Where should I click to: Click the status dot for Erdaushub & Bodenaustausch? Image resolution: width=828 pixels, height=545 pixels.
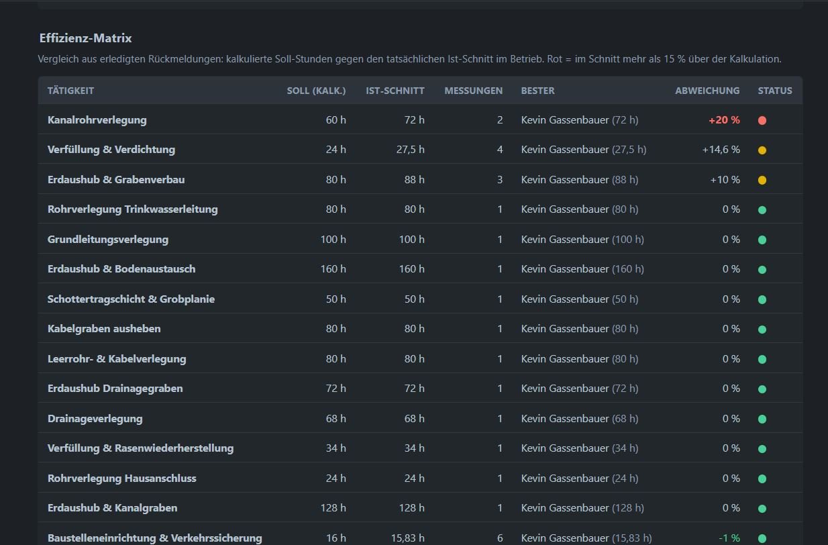(x=762, y=270)
